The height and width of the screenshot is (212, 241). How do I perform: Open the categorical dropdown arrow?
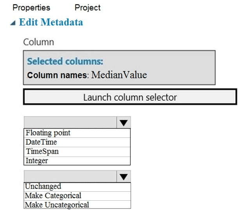(124, 176)
